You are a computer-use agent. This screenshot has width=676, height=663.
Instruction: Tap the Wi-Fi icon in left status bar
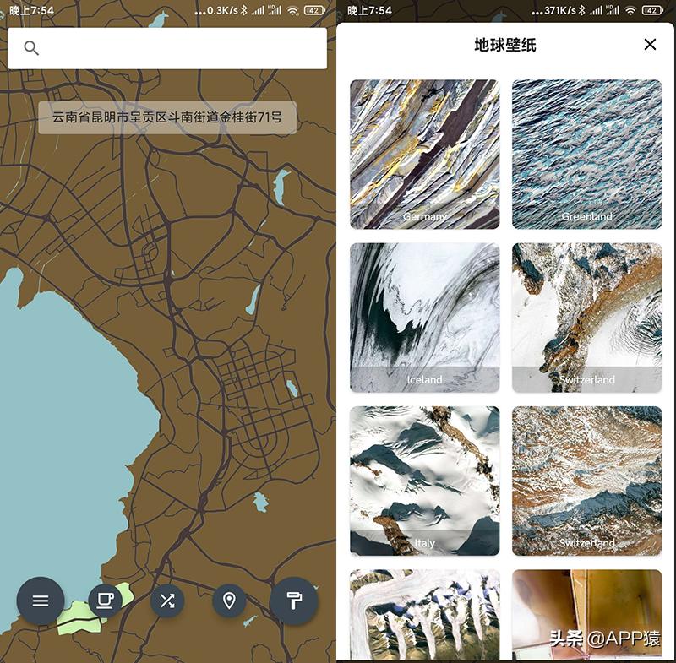pos(293,11)
